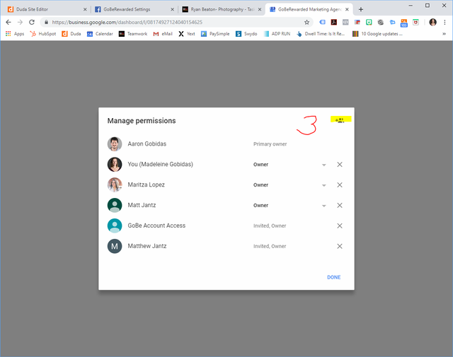Open Matt Jantz's role dropdown arrow
Viewport: 453px width, 357px height.
[x=323, y=206]
